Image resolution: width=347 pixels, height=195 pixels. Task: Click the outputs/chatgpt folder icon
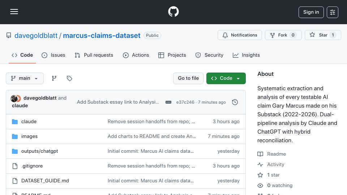(x=15, y=151)
